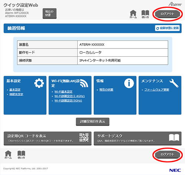
Task: Click the クイック設定Web page title
Action: (x=21, y=5)
